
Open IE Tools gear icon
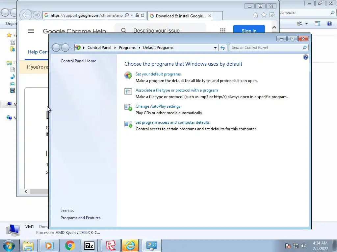coord(272,15)
